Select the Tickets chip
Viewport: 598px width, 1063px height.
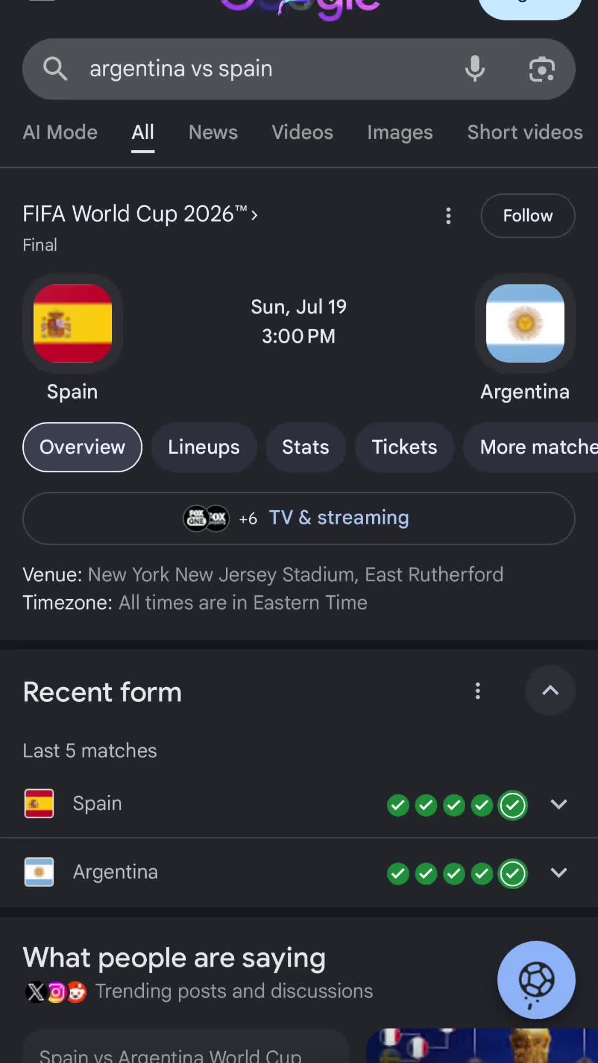point(405,447)
